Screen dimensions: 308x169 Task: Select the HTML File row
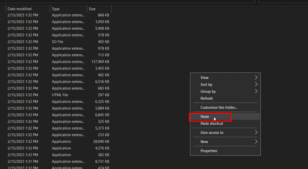coord(60,95)
